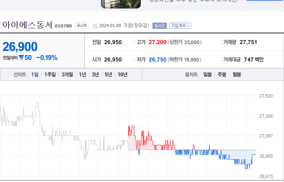Click the change percent -0.19%
284x182 pixels.
(x=47, y=57)
